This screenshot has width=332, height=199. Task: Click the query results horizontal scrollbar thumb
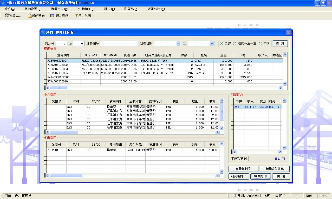[58, 88]
